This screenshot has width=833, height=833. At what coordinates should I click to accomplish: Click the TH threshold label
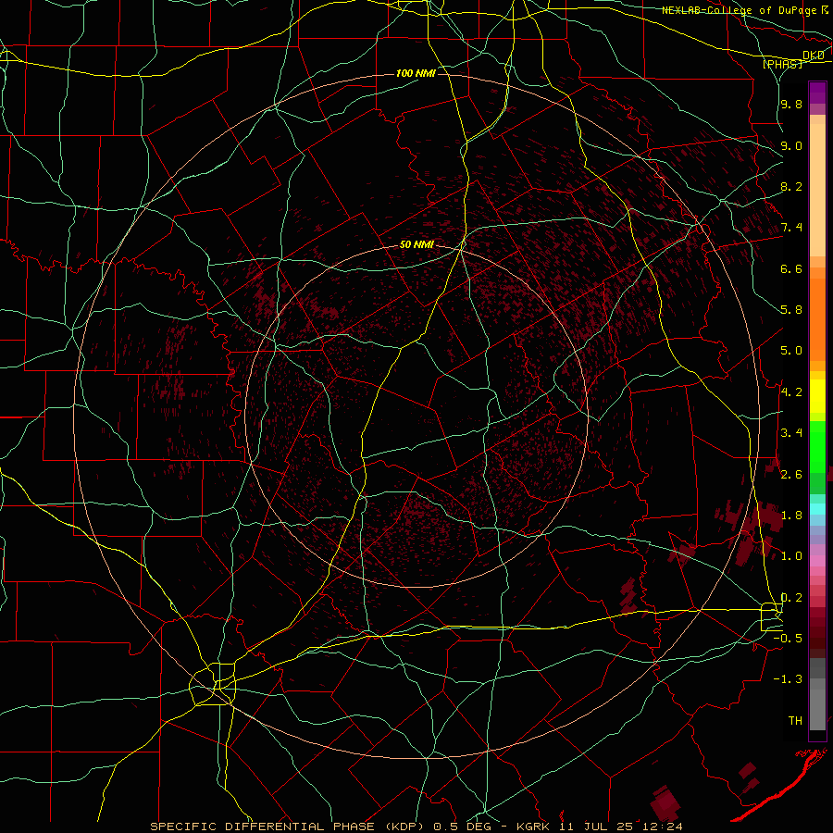[795, 720]
